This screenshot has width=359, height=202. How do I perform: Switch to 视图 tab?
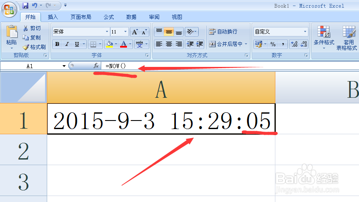177,17
